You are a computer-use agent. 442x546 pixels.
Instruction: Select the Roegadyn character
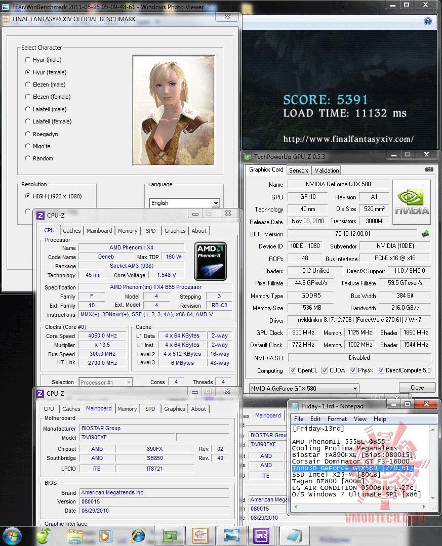(x=42, y=134)
